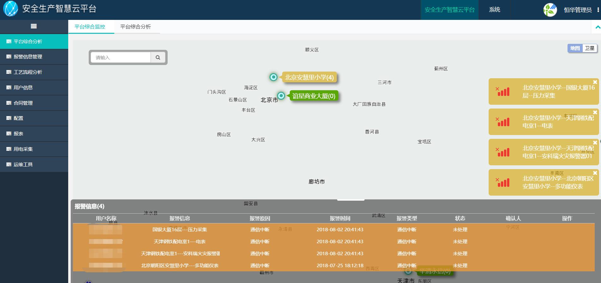601x283 pixels.
Task: Switch to the 平台综合分析 tab
Action: click(x=135, y=27)
